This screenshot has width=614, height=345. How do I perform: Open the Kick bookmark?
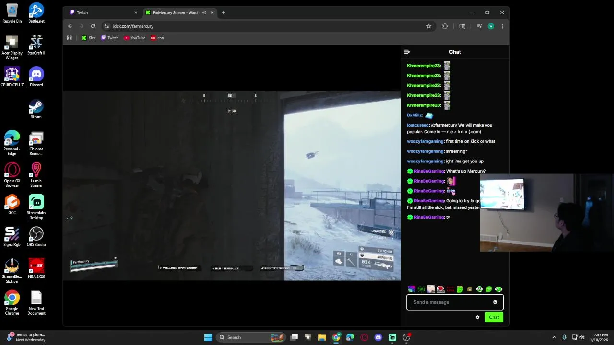pos(88,38)
